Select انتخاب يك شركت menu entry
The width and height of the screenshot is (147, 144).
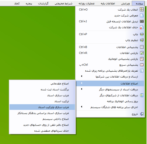pyautogui.click(x=110, y=9)
